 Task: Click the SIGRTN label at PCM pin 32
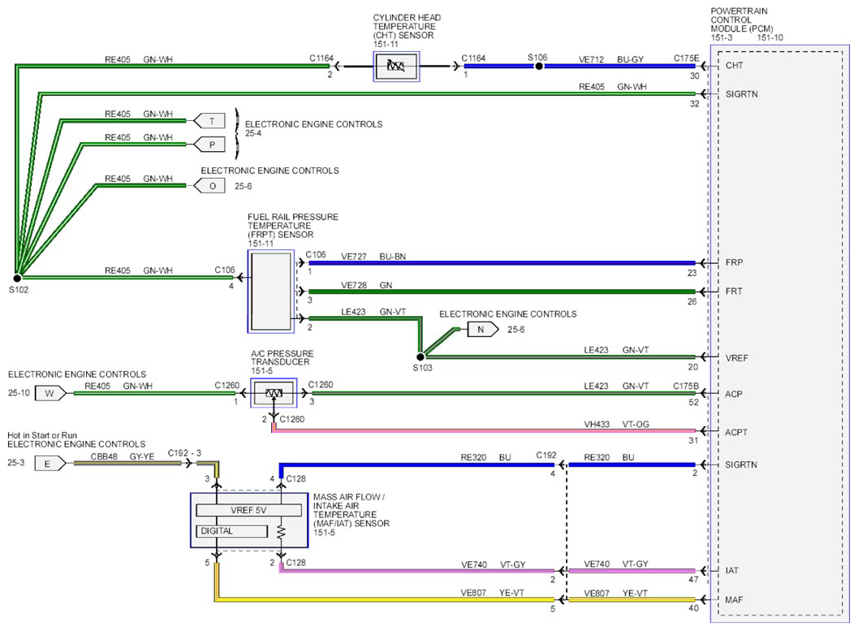[742, 94]
